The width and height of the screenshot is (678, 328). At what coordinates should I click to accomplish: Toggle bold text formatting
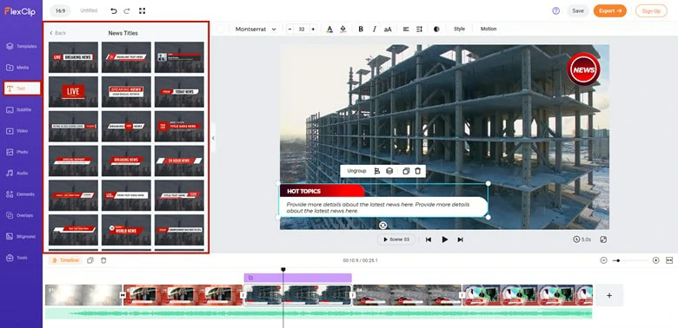(x=361, y=29)
